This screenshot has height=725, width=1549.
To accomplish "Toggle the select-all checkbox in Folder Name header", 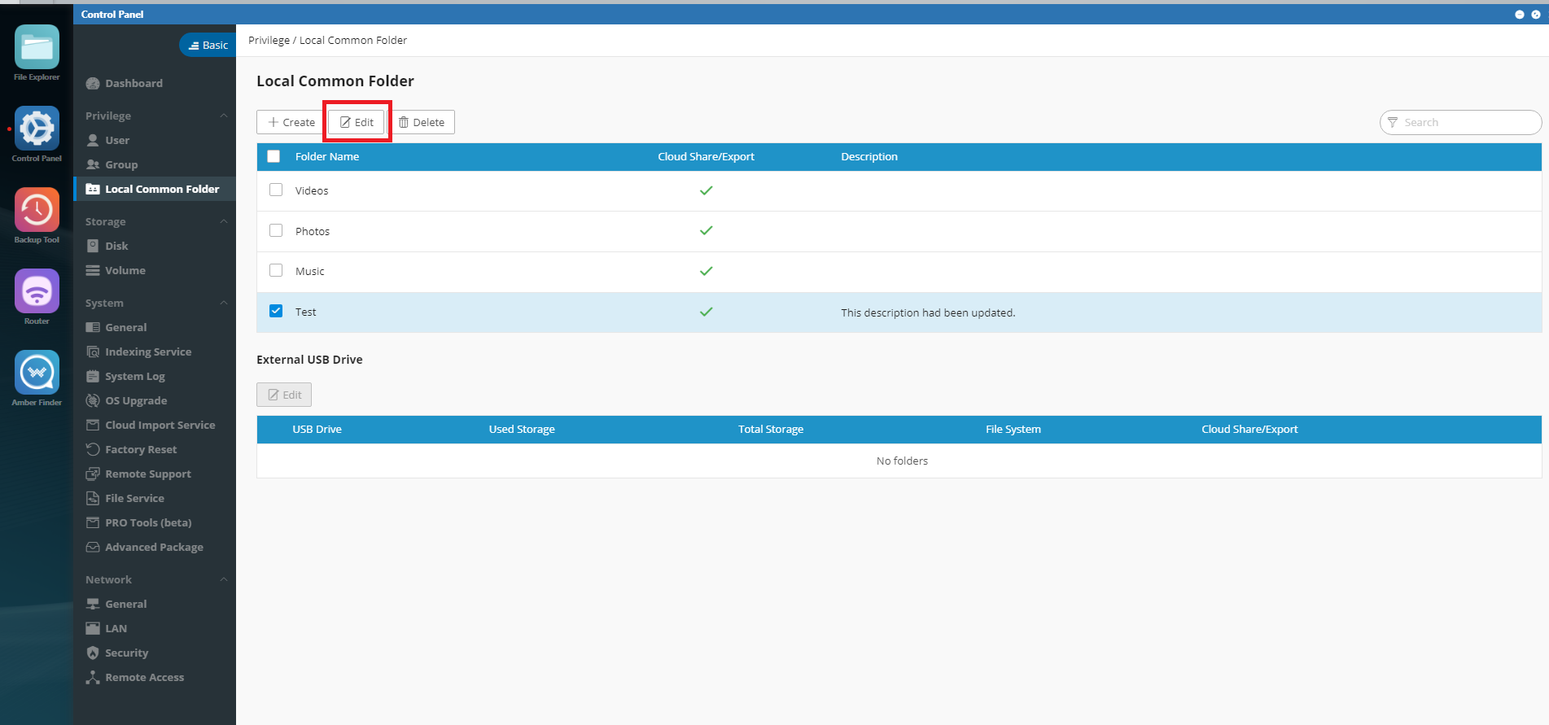I will pyautogui.click(x=273, y=156).
